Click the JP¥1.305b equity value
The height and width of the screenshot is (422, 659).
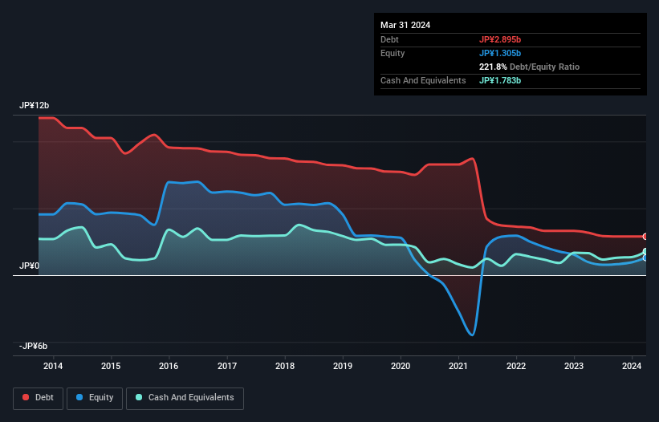tap(500, 53)
